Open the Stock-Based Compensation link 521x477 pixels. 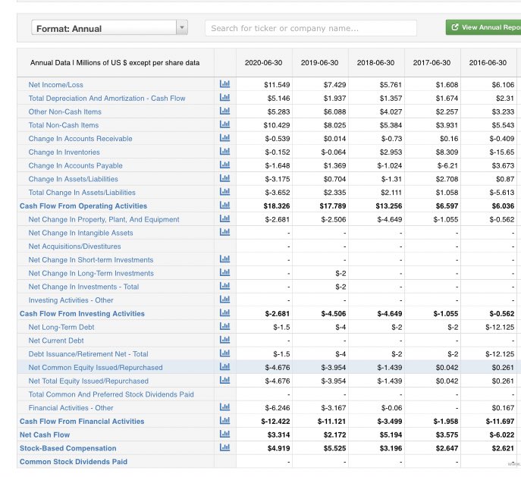pos(67,448)
